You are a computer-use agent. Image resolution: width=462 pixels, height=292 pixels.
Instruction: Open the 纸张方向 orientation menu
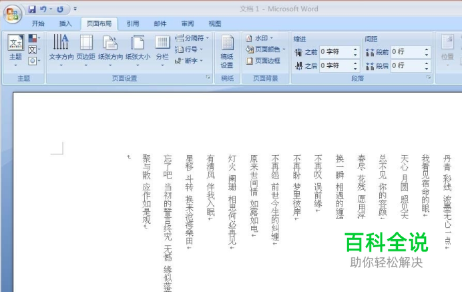click(x=110, y=50)
